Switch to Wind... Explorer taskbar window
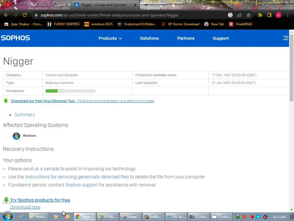This screenshot has height=221, width=294. [38, 217]
